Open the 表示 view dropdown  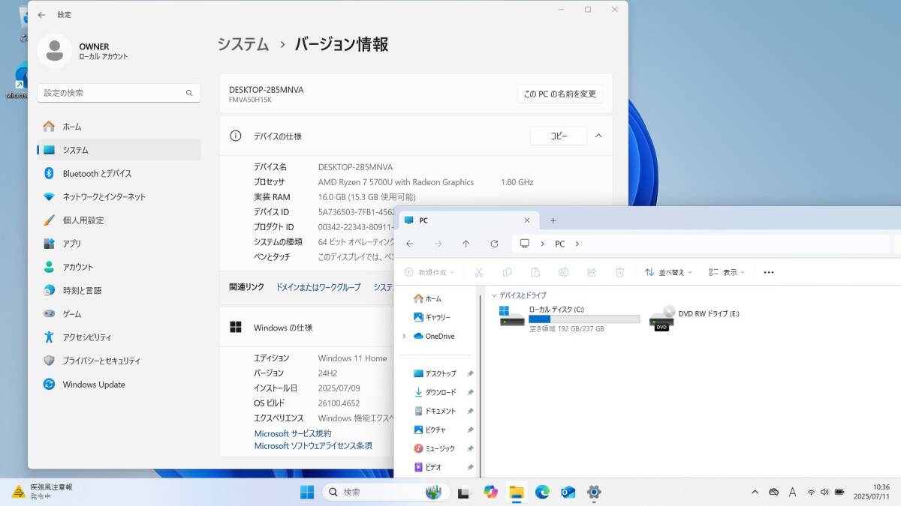click(x=726, y=272)
